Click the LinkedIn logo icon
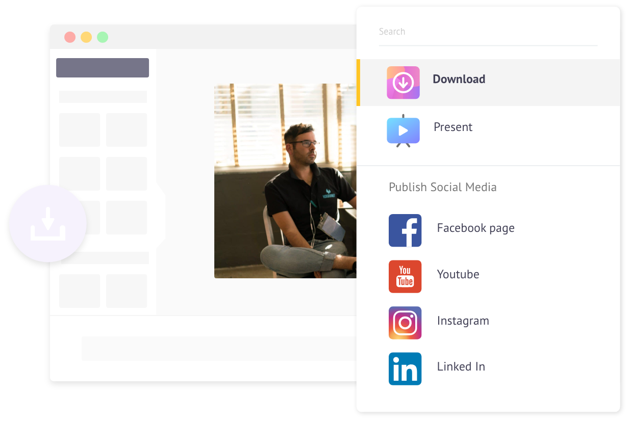629x421 pixels. tap(405, 369)
